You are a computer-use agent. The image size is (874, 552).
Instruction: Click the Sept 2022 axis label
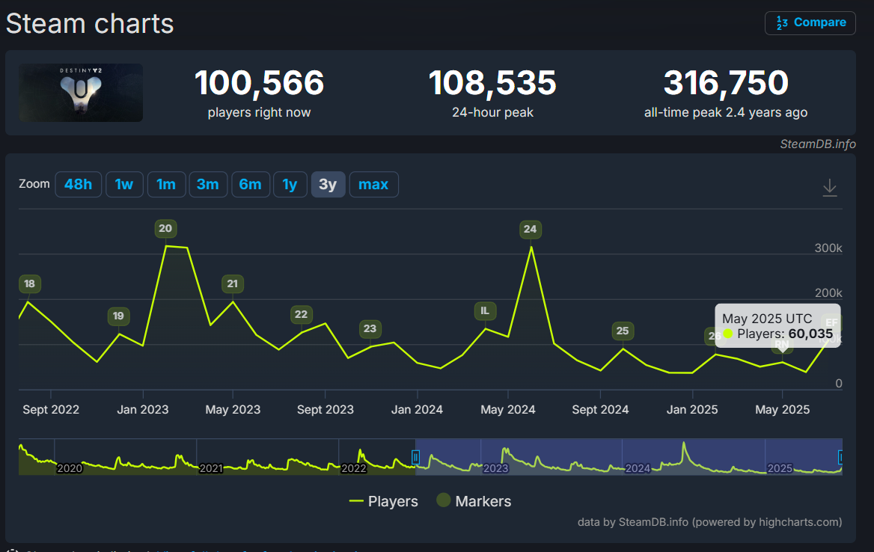[51, 409]
